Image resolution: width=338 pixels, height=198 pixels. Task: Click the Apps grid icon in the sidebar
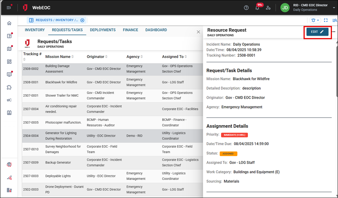pyautogui.click(x=9, y=61)
